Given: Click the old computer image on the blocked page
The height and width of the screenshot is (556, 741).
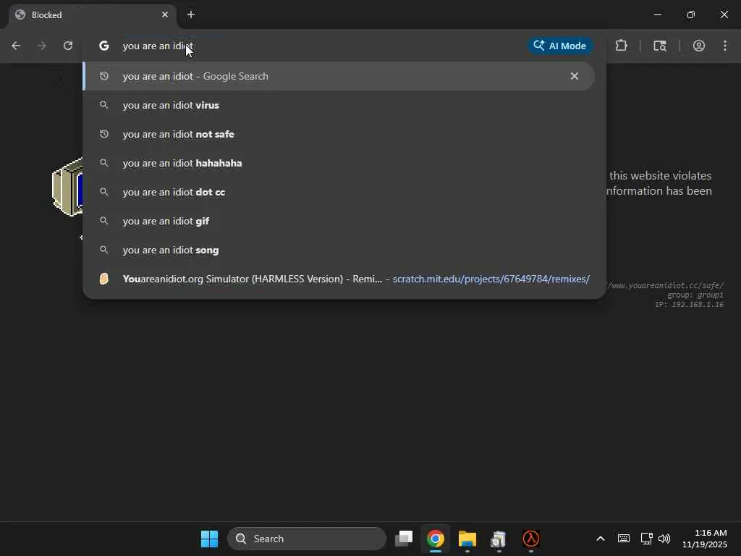Looking at the screenshot, I should pyautogui.click(x=67, y=188).
